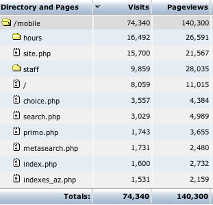Open the site.php page link
213x205 pixels.
[37, 54]
